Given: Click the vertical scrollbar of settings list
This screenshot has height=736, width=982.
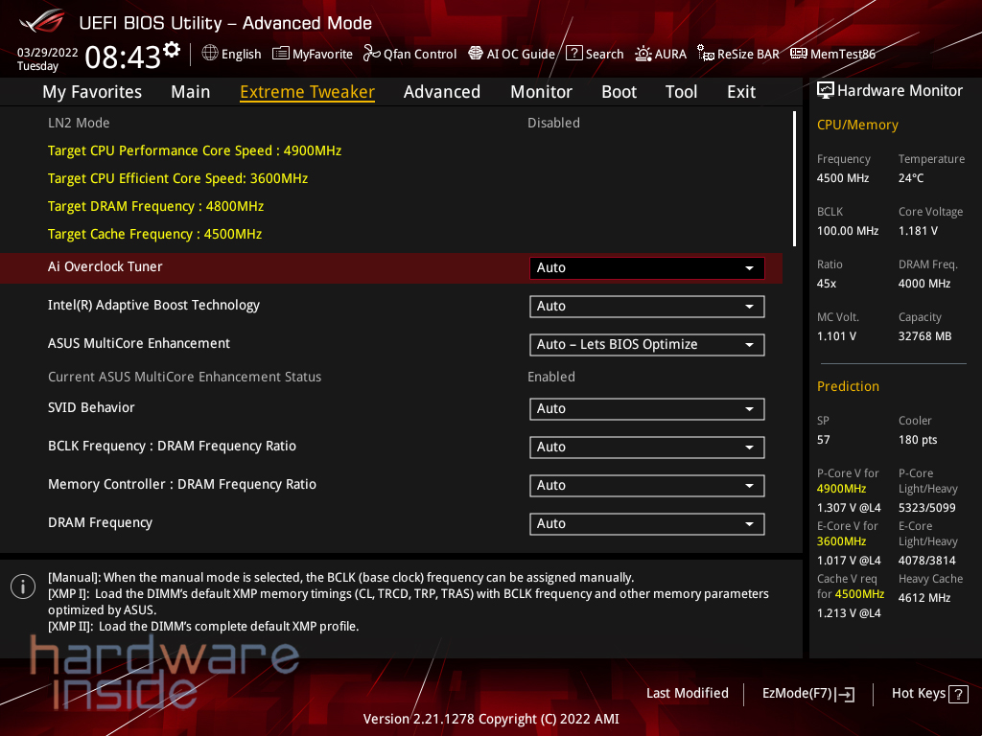Looking at the screenshot, I should tap(794, 178).
